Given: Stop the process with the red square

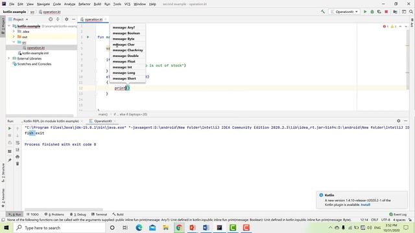Looking at the screenshot, I should pos(386,12).
